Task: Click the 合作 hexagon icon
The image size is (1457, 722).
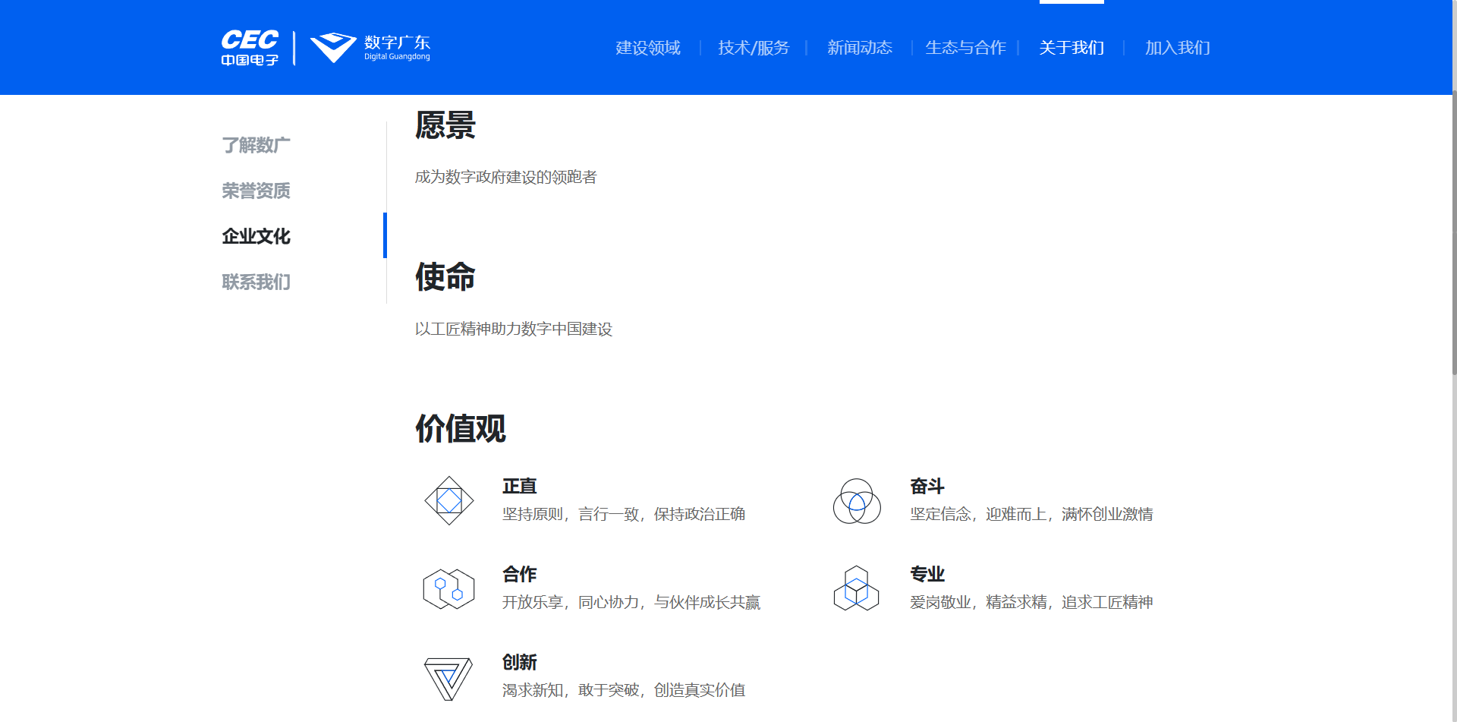Action: tap(448, 589)
